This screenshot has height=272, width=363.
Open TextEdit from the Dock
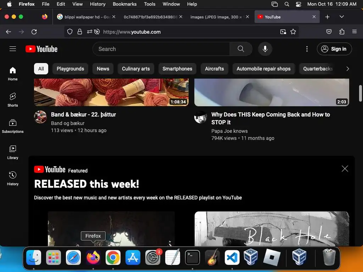[173, 257]
